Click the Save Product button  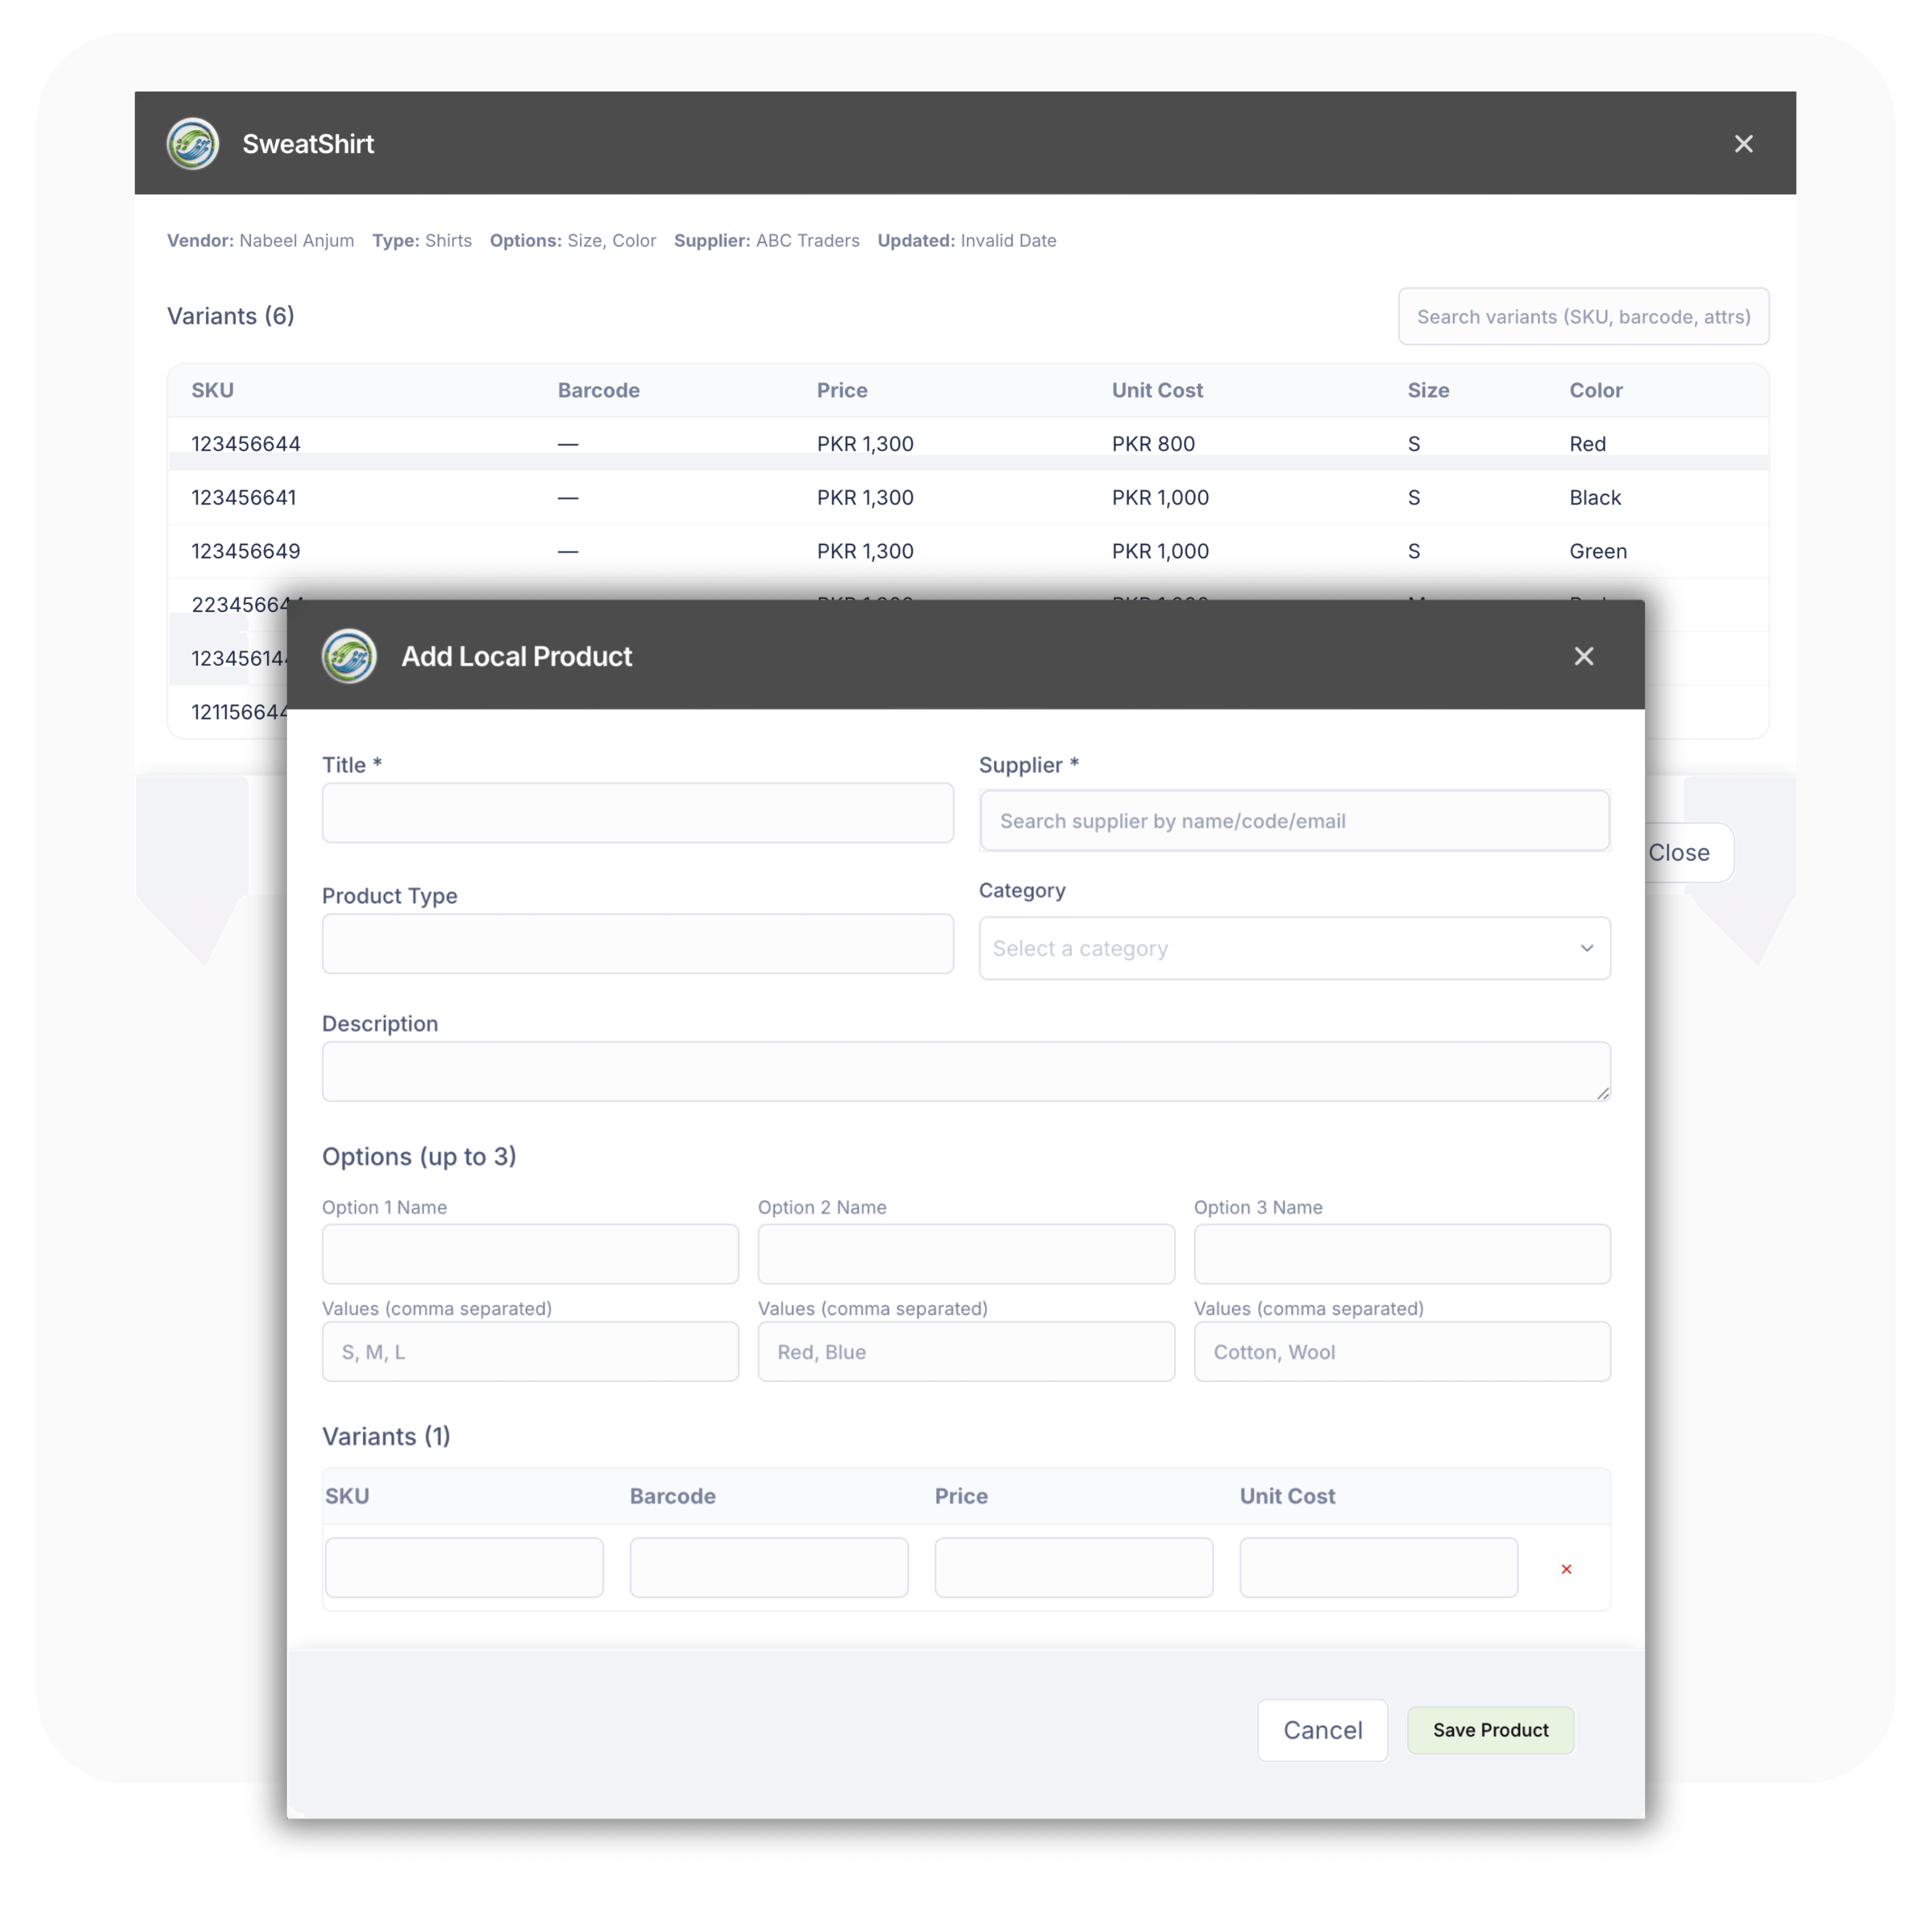[x=1490, y=1730]
